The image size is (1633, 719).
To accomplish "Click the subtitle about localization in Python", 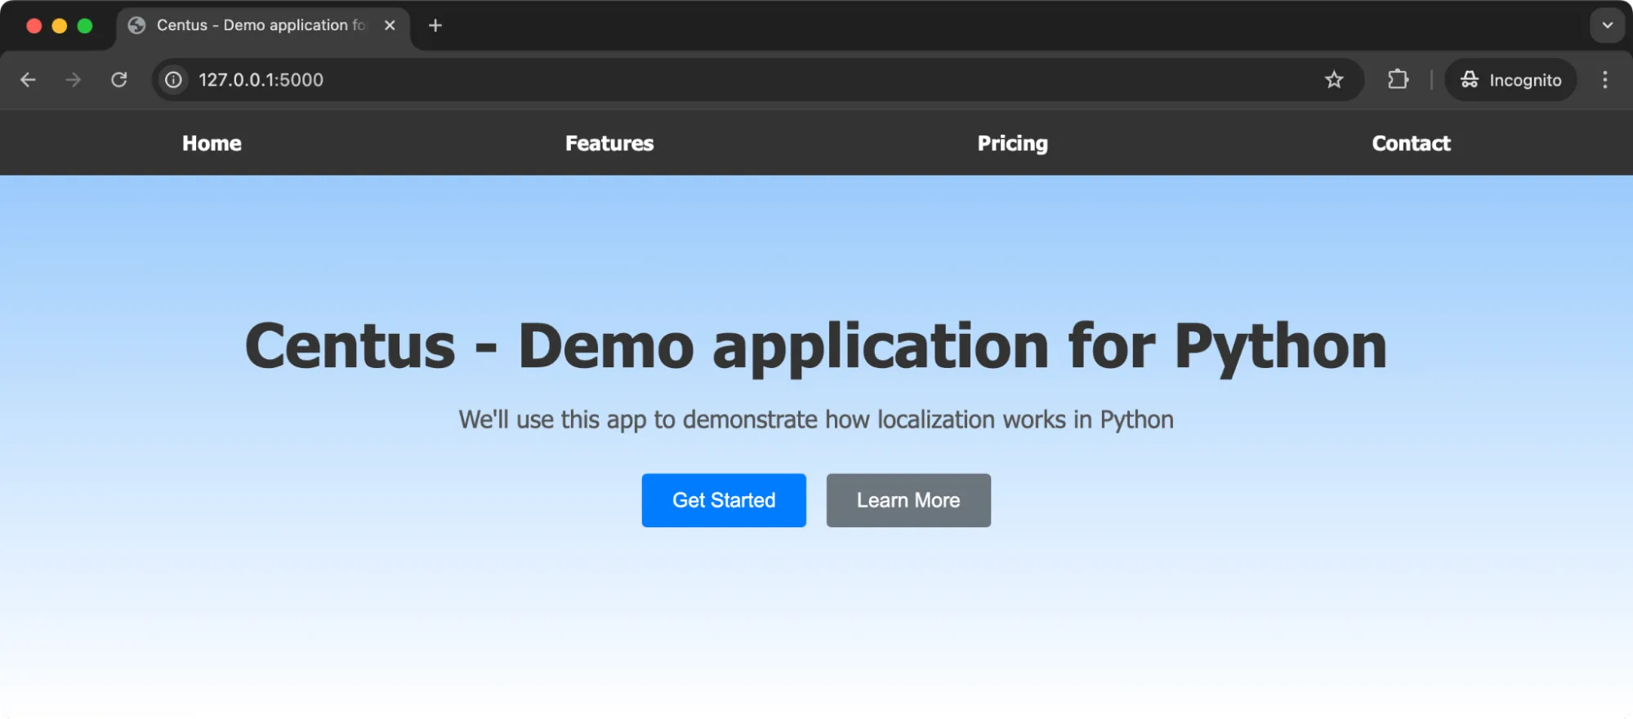I will (816, 419).
